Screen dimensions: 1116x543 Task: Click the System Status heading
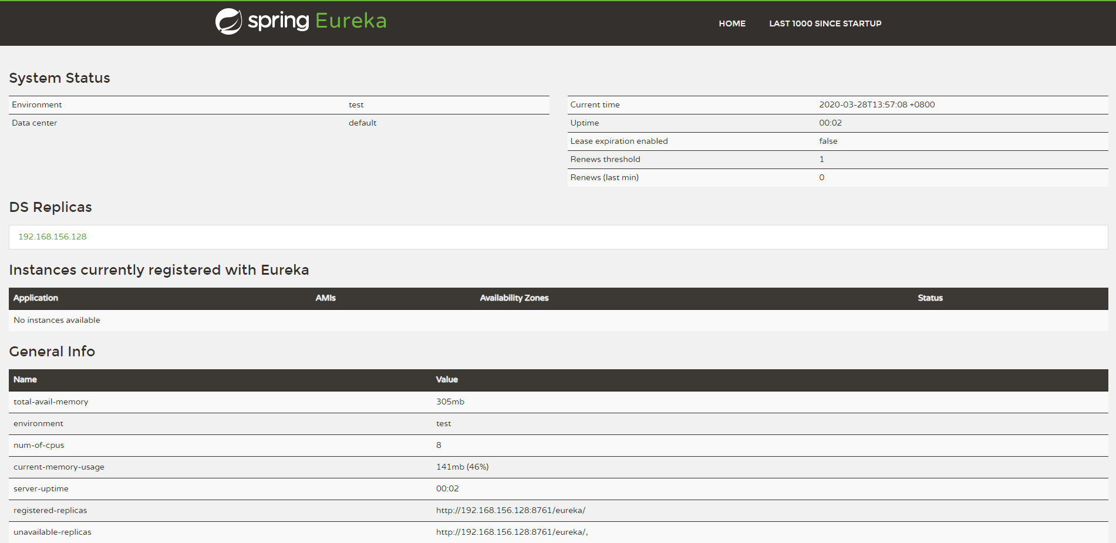coord(59,78)
